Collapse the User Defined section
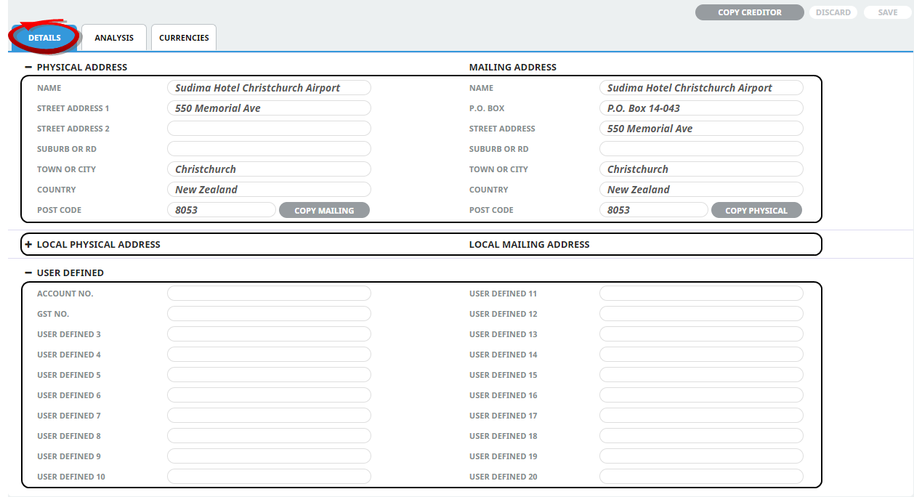914x497 pixels. click(x=28, y=272)
